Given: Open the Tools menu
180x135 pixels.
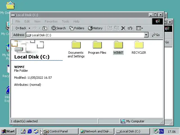Looking at the screenshot, I should pos(66,21).
